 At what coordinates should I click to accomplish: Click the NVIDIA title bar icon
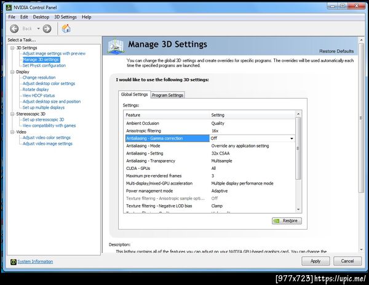(9, 7)
